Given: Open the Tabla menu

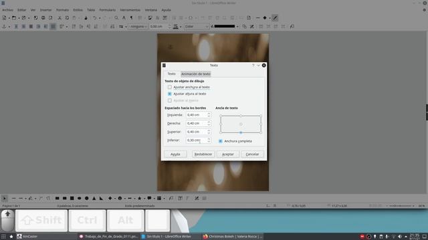Looking at the screenshot, I should pos(91,10).
